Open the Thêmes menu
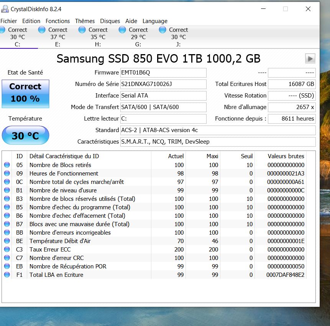 pos(85,21)
